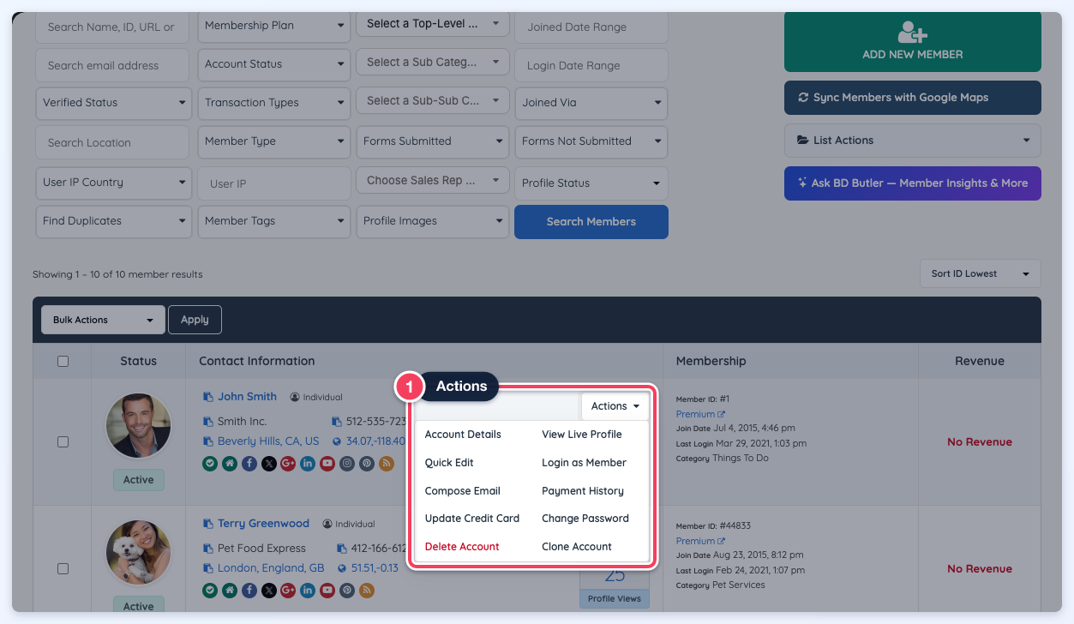
Task: Select Update Credit Card option
Action: pyautogui.click(x=472, y=519)
